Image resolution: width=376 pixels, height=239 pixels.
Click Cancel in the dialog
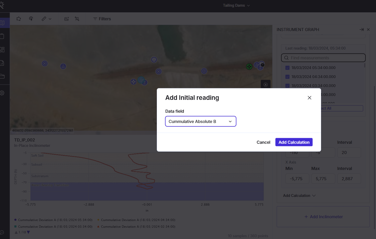point(263,142)
